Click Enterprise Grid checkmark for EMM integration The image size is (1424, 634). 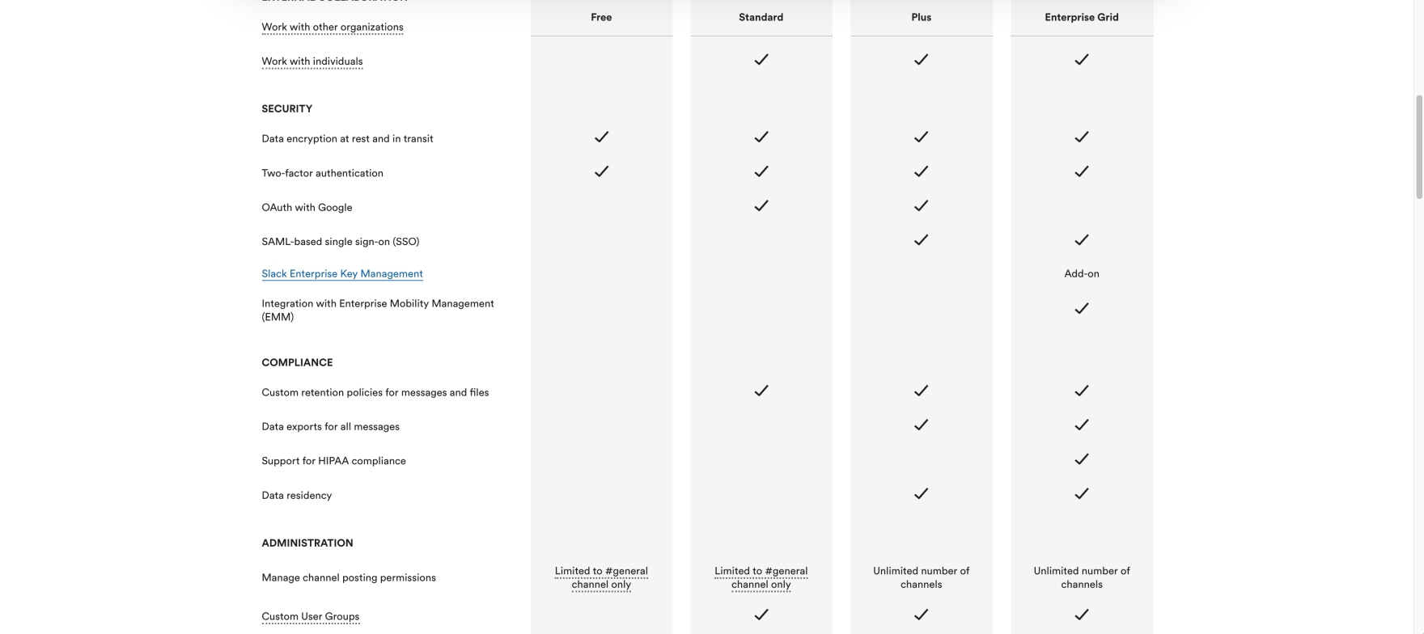click(x=1081, y=309)
